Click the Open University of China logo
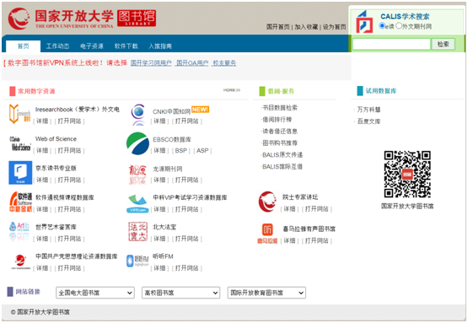Image resolution: width=468 pixels, height=323 pixels. 82,19
